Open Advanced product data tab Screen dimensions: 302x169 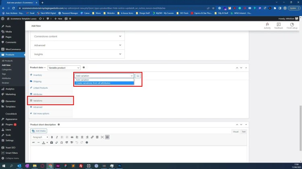51,107
